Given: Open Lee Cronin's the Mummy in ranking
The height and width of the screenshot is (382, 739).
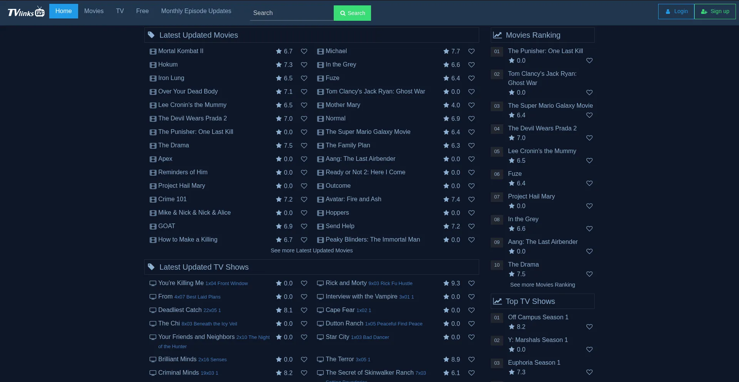Looking at the screenshot, I should pos(542,151).
